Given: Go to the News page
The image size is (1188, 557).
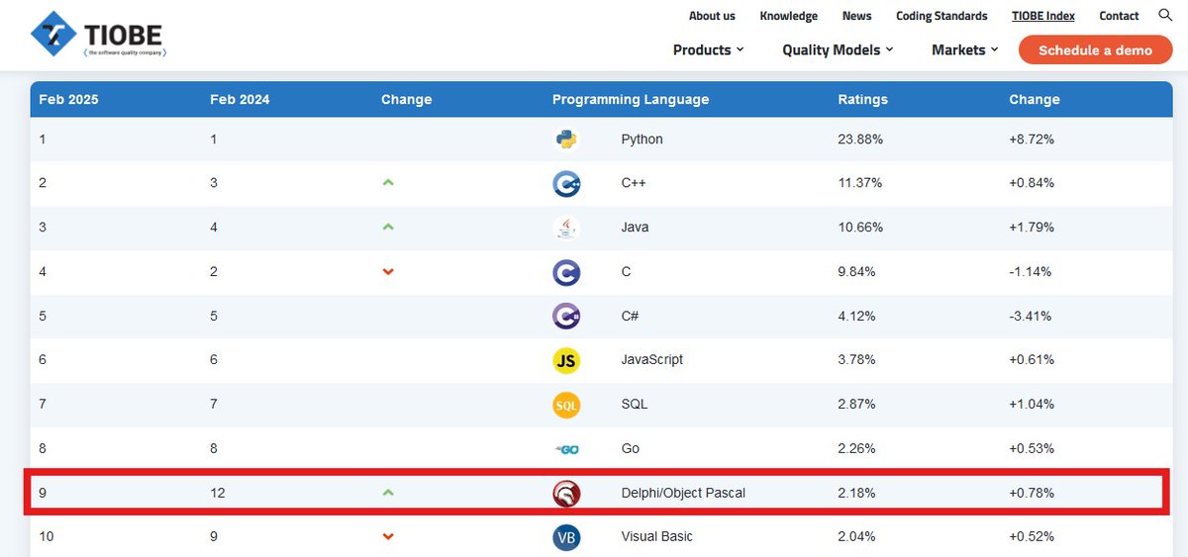Looking at the screenshot, I should coord(857,16).
